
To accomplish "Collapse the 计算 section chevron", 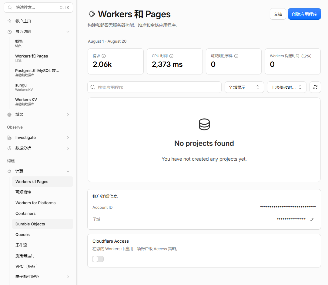I will pyautogui.click(x=68, y=171).
